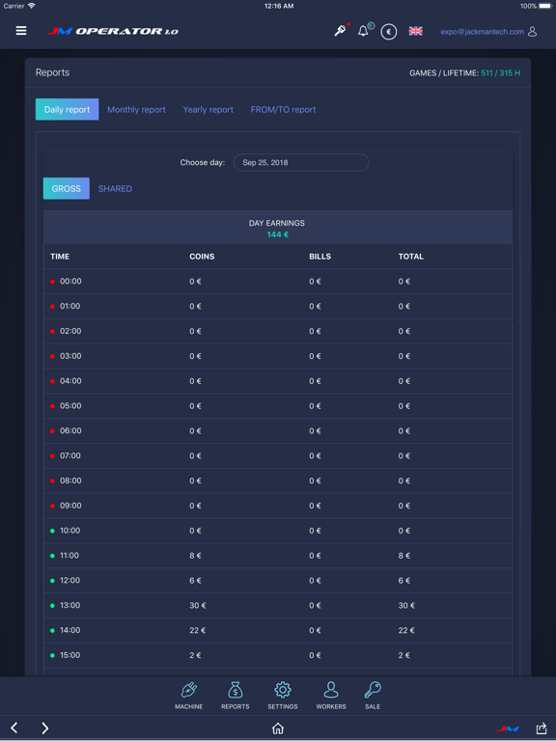Screen dimensions: 556x741
Task: Switch to the Monthly report tab
Action: [137, 110]
